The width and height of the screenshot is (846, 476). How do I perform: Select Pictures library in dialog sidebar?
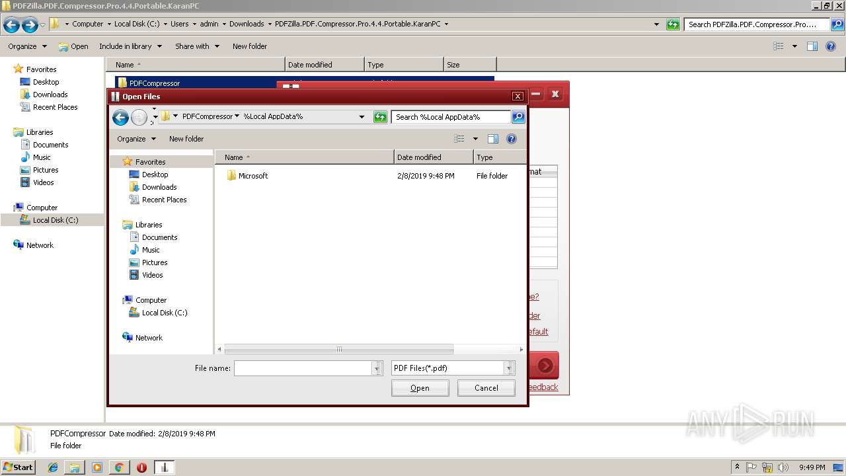point(155,262)
